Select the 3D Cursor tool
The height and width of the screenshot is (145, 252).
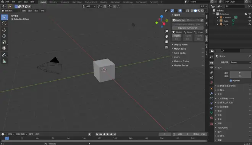[x=4, y=23]
